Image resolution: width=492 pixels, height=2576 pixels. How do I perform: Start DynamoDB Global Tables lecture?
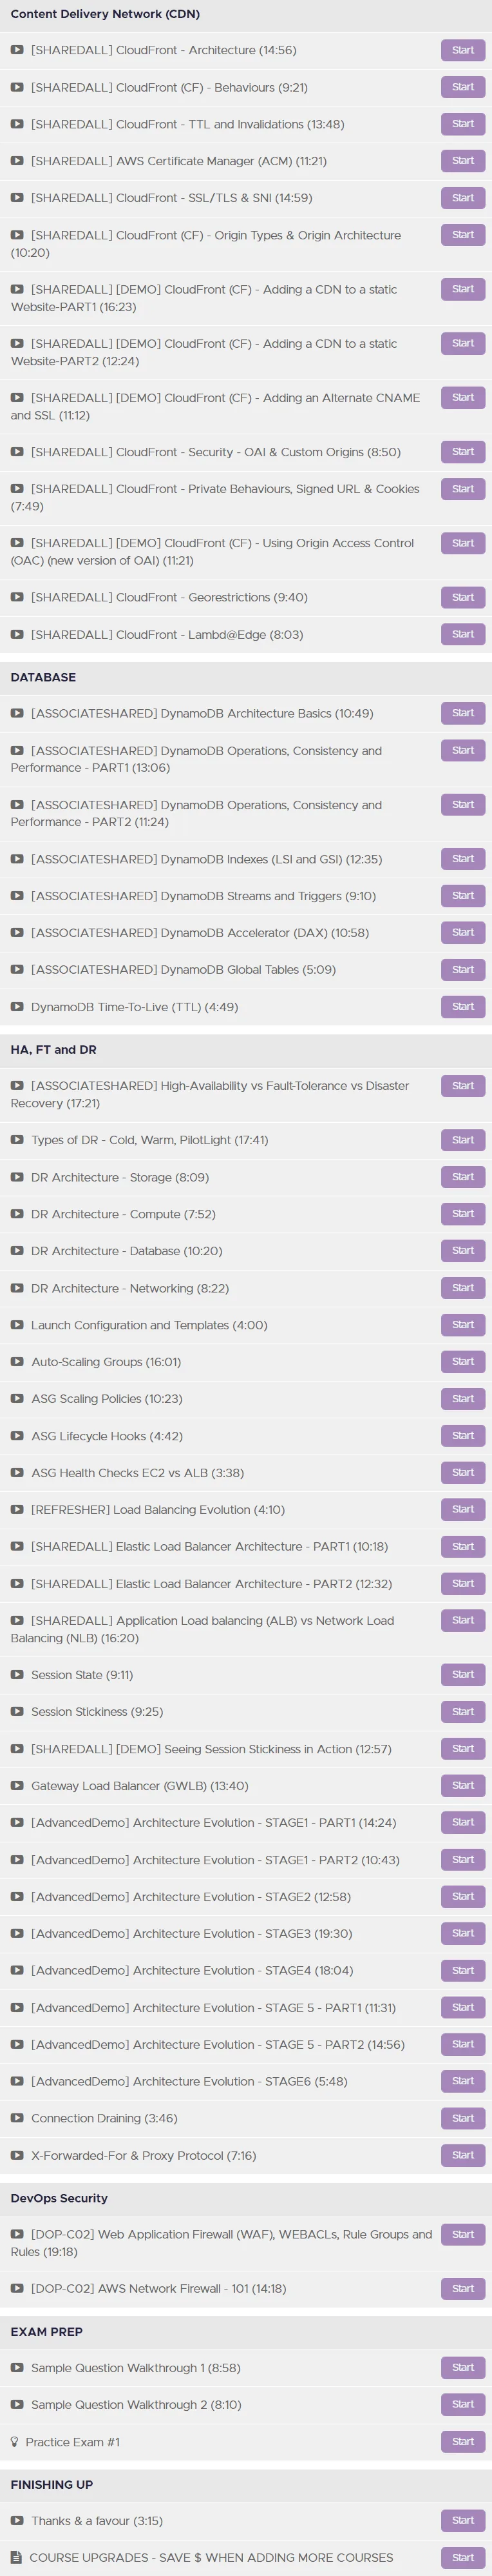(463, 970)
